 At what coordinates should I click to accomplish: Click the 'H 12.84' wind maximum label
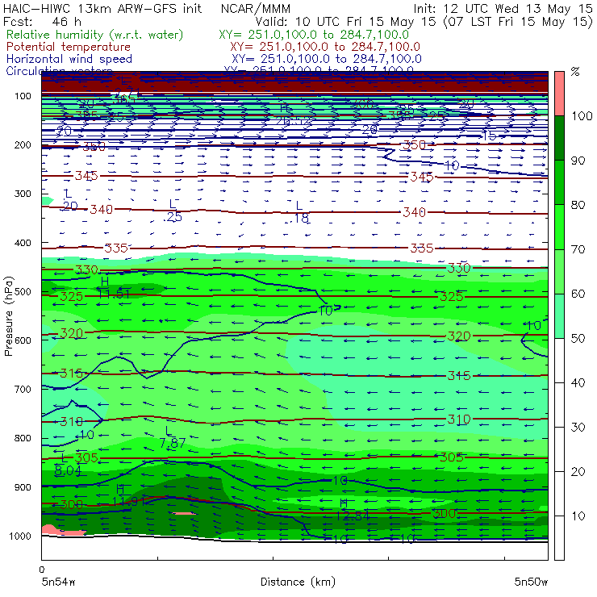click(353, 510)
